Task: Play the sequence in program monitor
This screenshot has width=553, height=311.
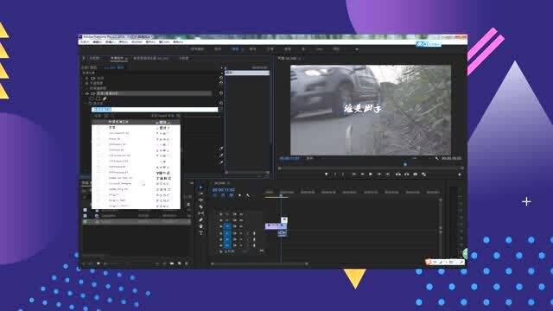Action: (x=371, y=175)
